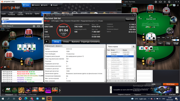Open File Explorer from taskbar

[43, 99]
